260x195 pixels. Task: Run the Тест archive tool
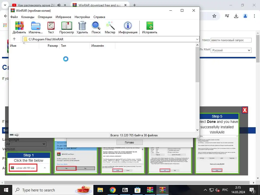pyautogui.click(x=51, y=27)
